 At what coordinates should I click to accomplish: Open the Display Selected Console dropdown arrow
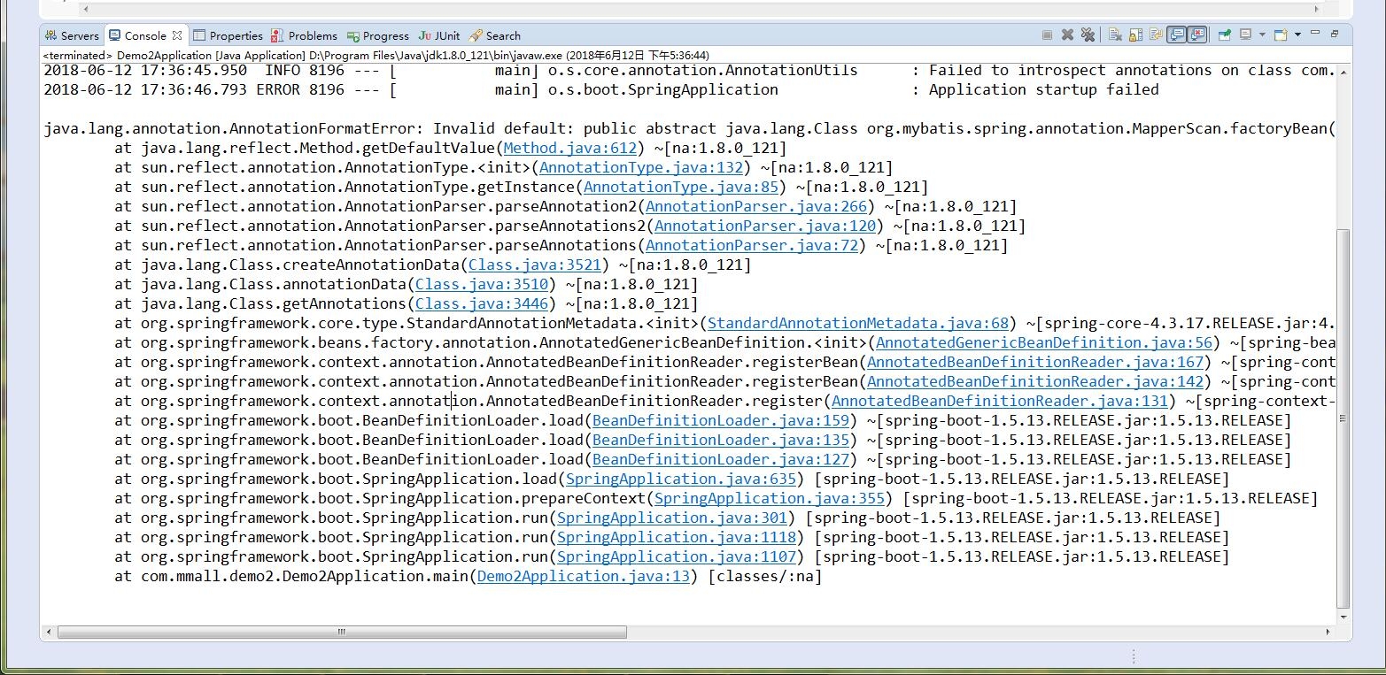pos(1262,35)
